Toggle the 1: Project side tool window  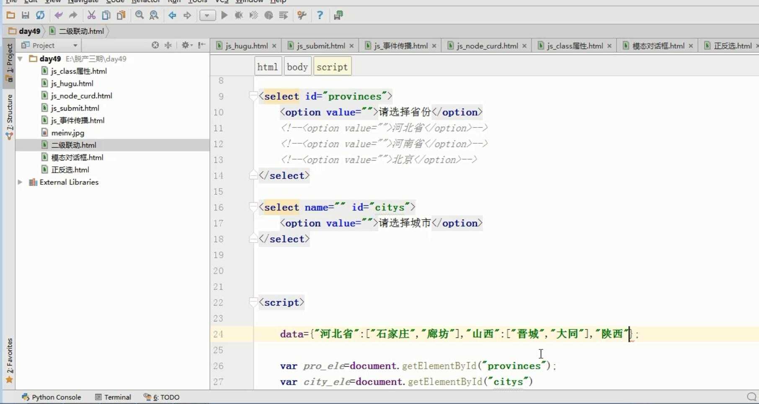click(x=9, y=63)
